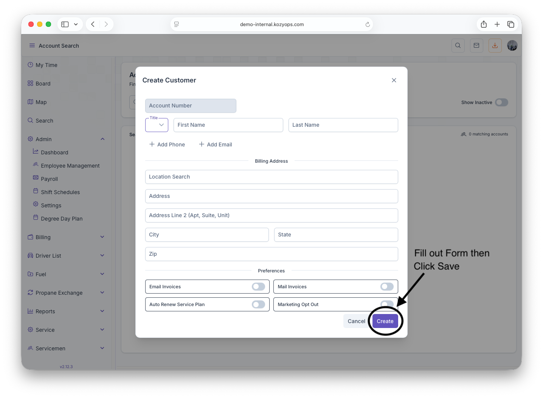Viewport: 543px width, 398px height.
Task: Toggle Auto Renew Service Plan on
Action: (258, 305)
